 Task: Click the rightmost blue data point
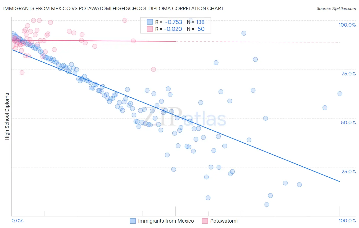(x=340, y=94)
